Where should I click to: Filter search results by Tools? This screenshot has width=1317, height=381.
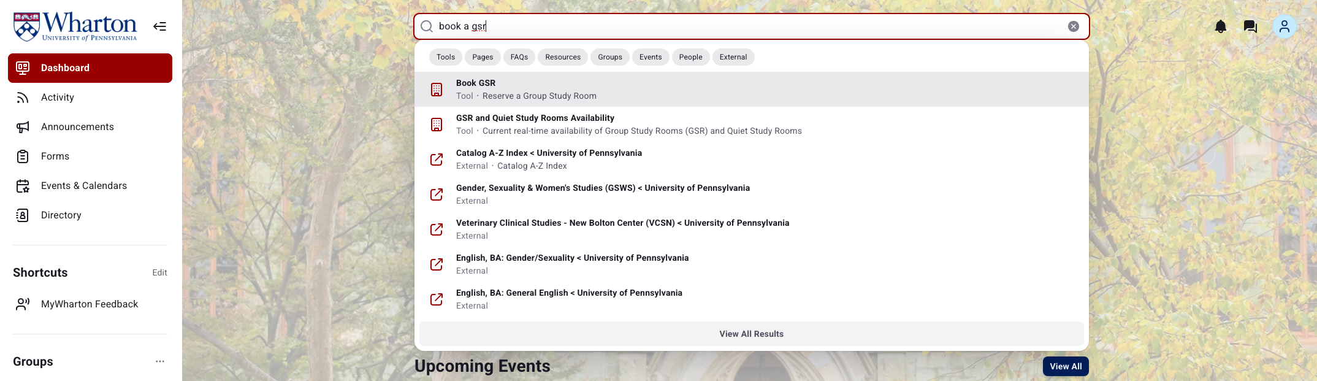(446, 57)
